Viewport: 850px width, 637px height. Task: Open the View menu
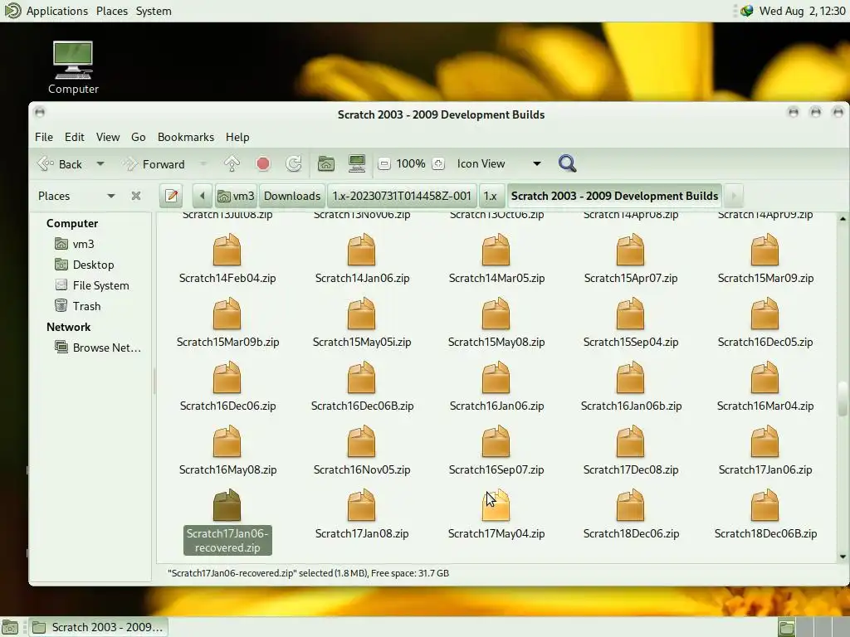click(108, 137)
